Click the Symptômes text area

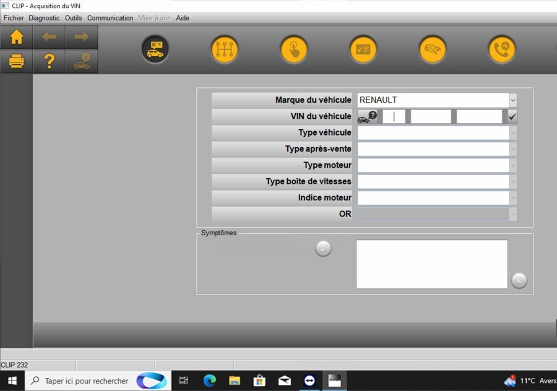pyautogui.click(x=431, y=264)
